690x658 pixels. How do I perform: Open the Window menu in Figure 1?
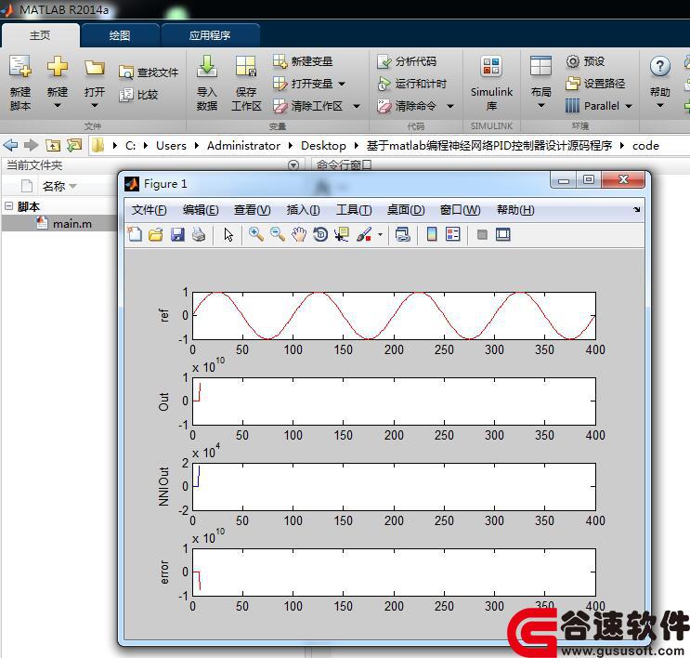tap(461, 210)
